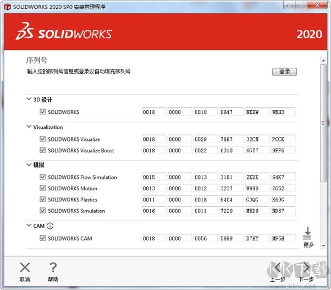Toggle SOLIDWORKS Visualize Boost checkbox
Image resolution: width=331 pixels, height=290 pixels.
click(x=43, y=150)
